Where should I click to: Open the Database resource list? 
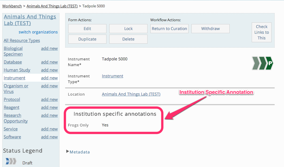13,62
